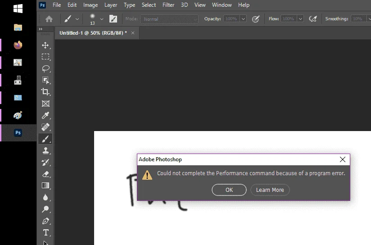Open the tool preset picker chevron
The width and height of the screenshot is (371, 245).
tap(77, 19)
